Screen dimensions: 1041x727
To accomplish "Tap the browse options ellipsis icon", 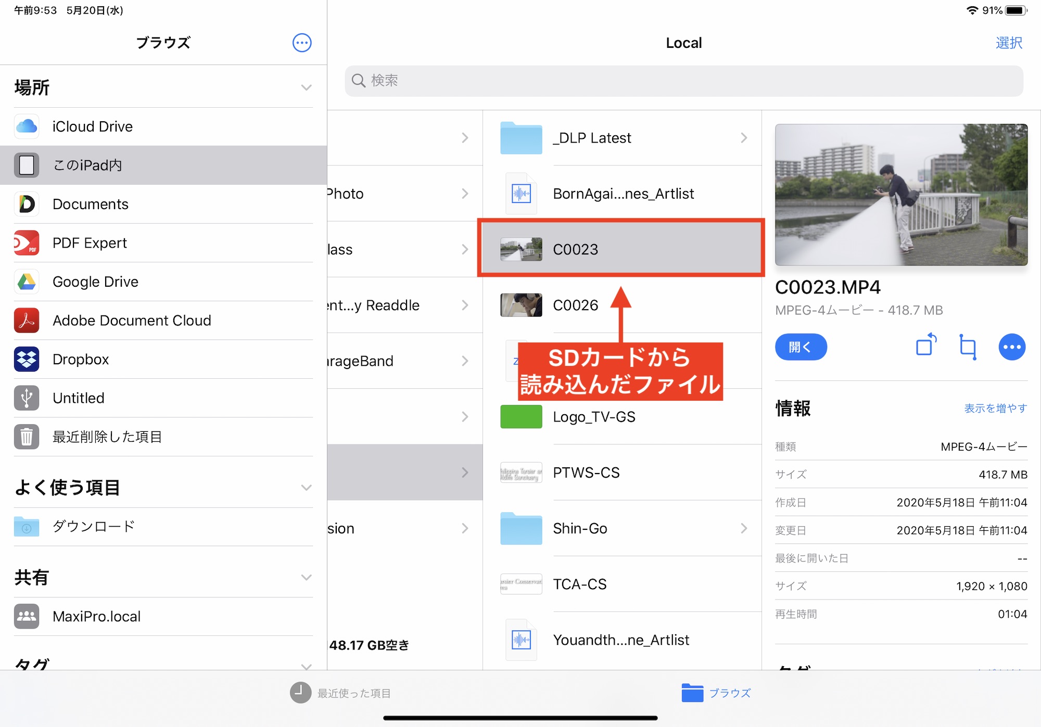I will [302, 43].
